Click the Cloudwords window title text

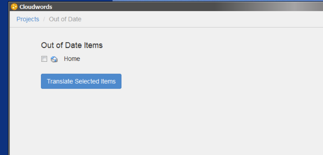tap(36, 7)
